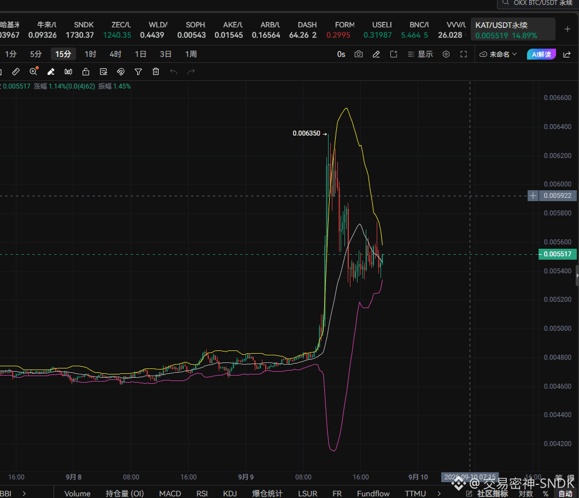Open the funnel filter icon

(138, 72)
